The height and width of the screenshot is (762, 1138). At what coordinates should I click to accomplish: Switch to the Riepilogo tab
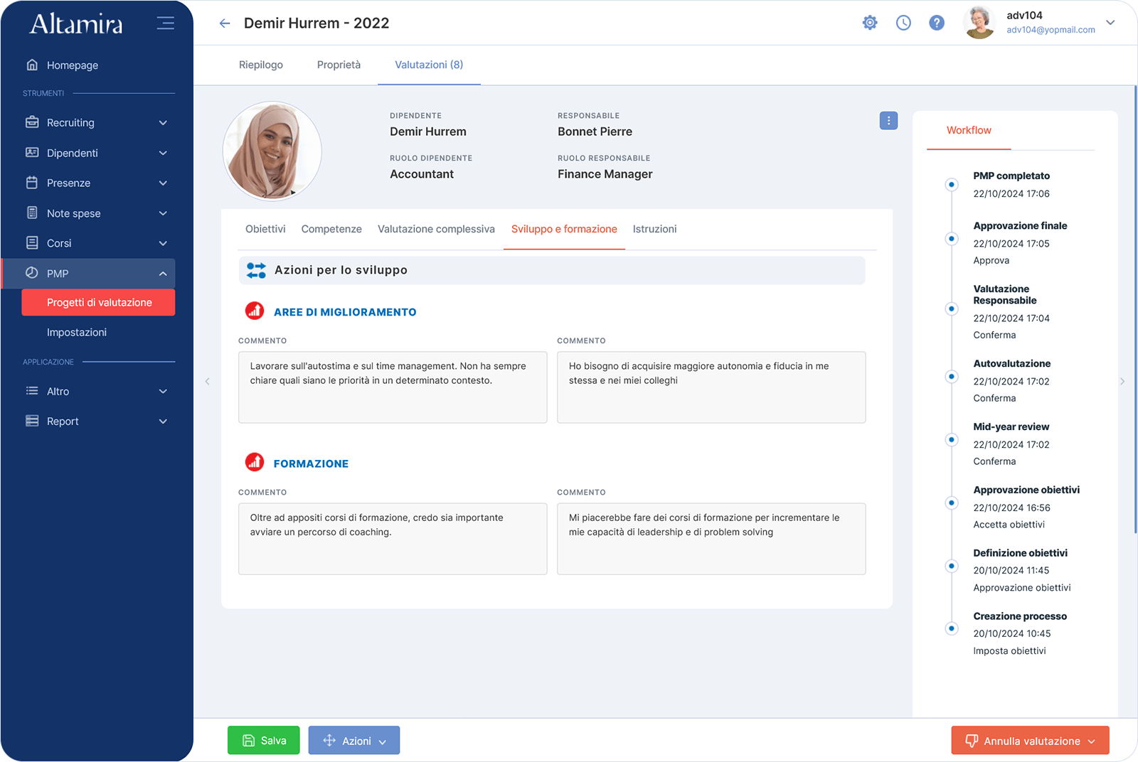click(260, 65)
